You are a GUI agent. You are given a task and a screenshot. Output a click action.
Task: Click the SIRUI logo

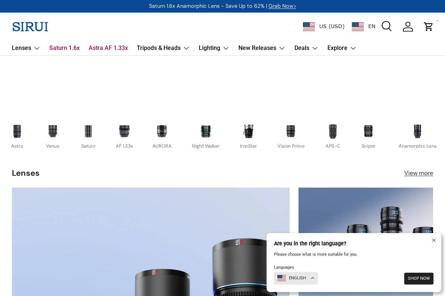tap(30, 27)
